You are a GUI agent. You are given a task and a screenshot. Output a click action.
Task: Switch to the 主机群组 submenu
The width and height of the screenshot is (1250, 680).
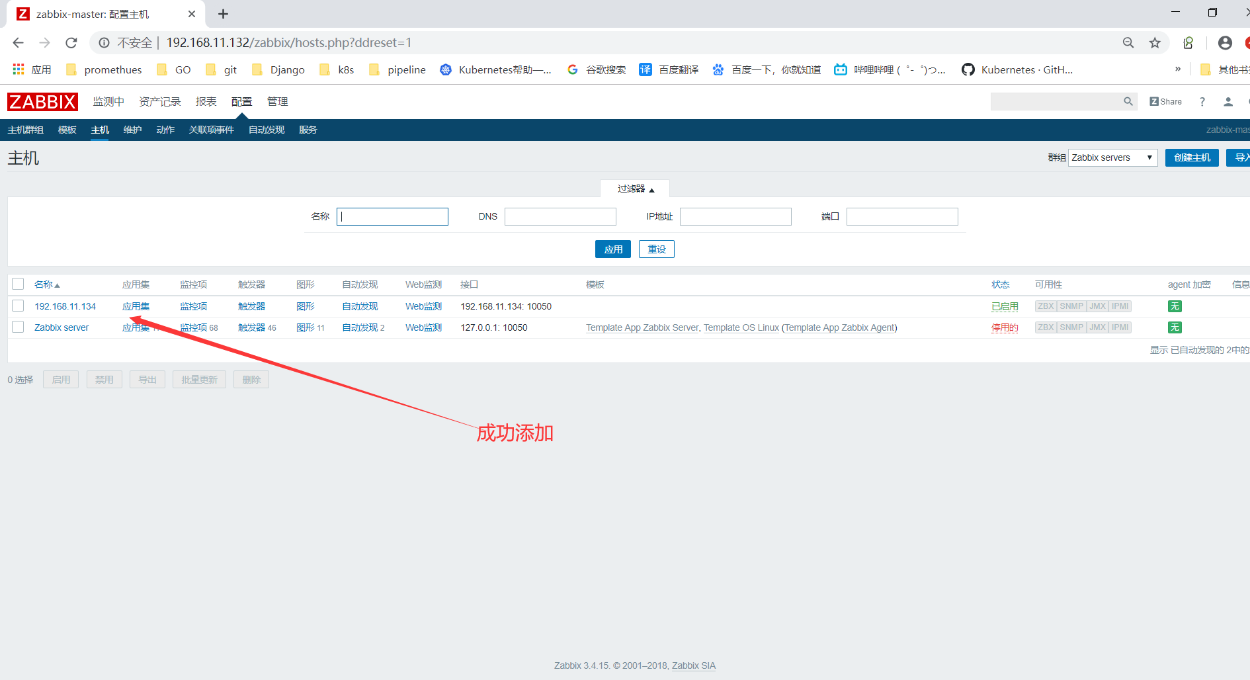26,130
